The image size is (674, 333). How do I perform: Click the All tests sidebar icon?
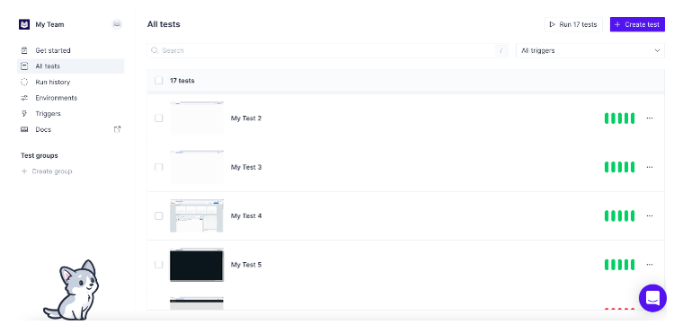(x=24, y=66)
